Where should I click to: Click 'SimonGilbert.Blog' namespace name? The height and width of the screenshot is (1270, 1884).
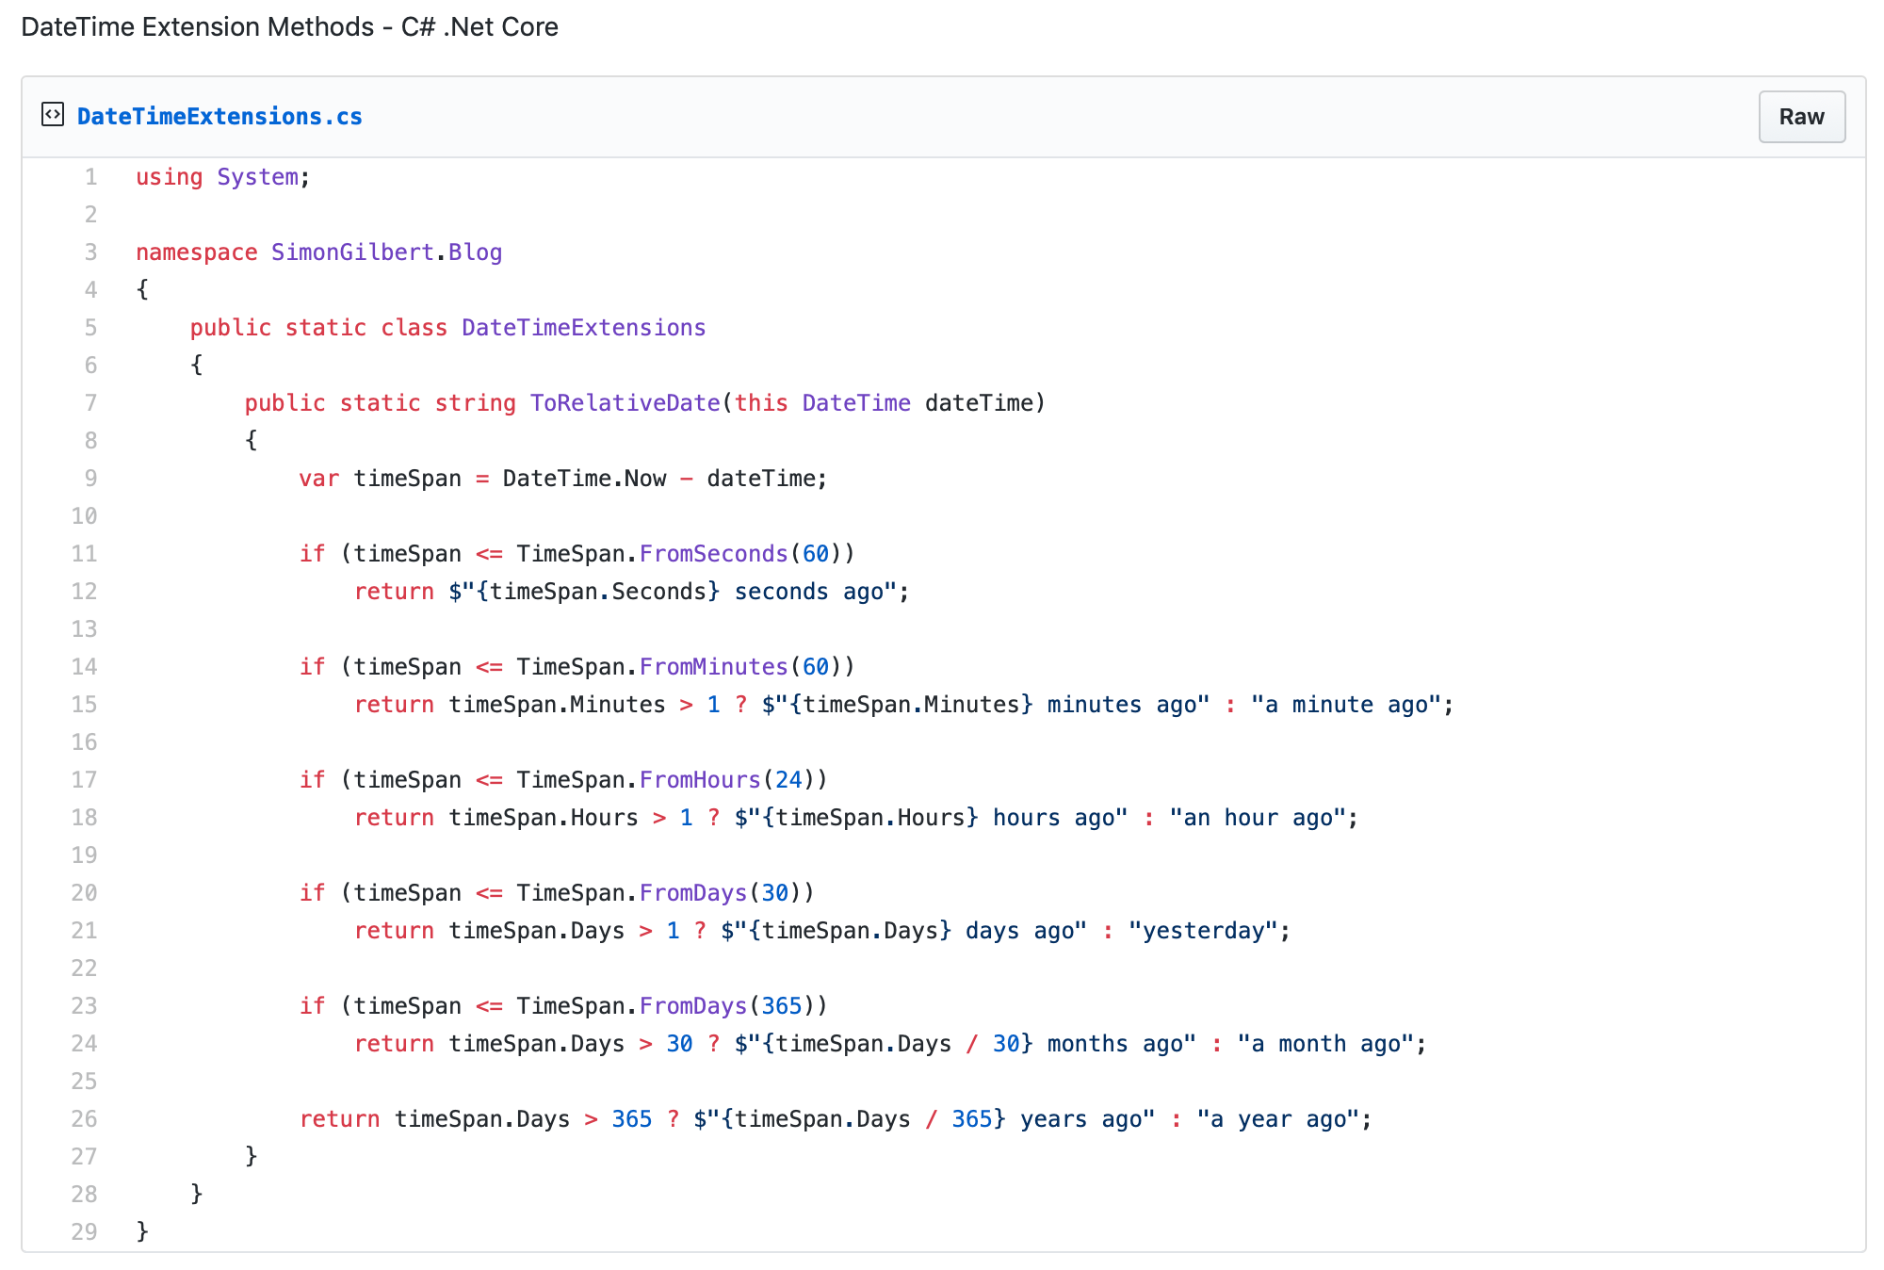[x=387, y=252]
